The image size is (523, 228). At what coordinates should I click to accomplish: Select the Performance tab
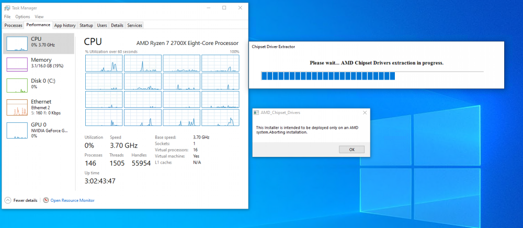pos(38,25)
